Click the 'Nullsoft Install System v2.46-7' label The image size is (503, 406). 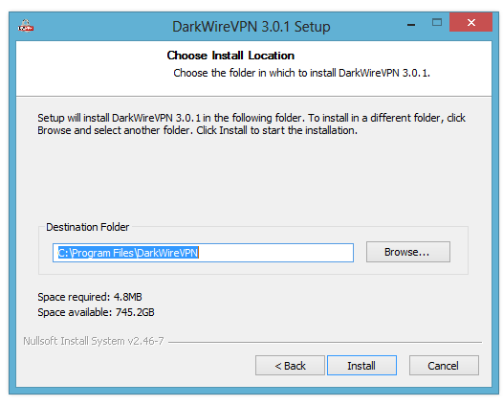[94, 341]
